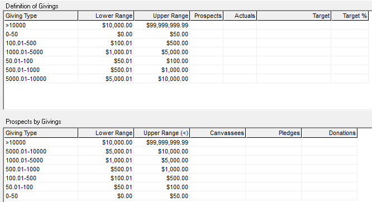372x202 pixels.
Task: Sort Definition of Givings by Giving Type header
Action: tap(41, 16)
